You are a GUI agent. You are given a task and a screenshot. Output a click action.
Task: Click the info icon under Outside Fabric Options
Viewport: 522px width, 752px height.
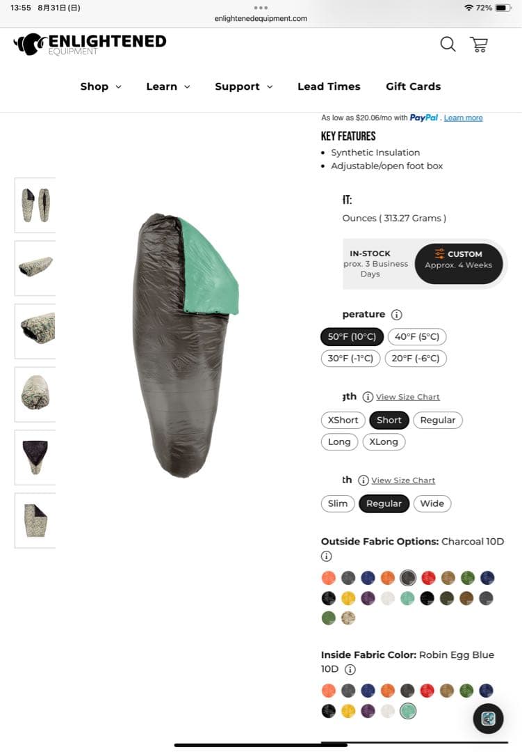pos(326,556)
